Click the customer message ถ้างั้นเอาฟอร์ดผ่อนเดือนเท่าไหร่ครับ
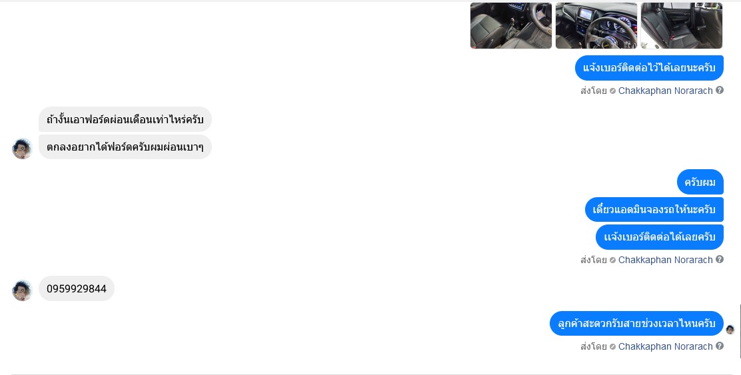 tap(125, 119)
